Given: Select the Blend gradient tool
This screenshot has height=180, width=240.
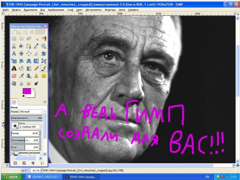Looking at the screenshot, I should (29, 68).
